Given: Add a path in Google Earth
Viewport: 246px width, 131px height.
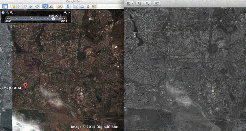Looking at the screenshot, I should point(25,6).
